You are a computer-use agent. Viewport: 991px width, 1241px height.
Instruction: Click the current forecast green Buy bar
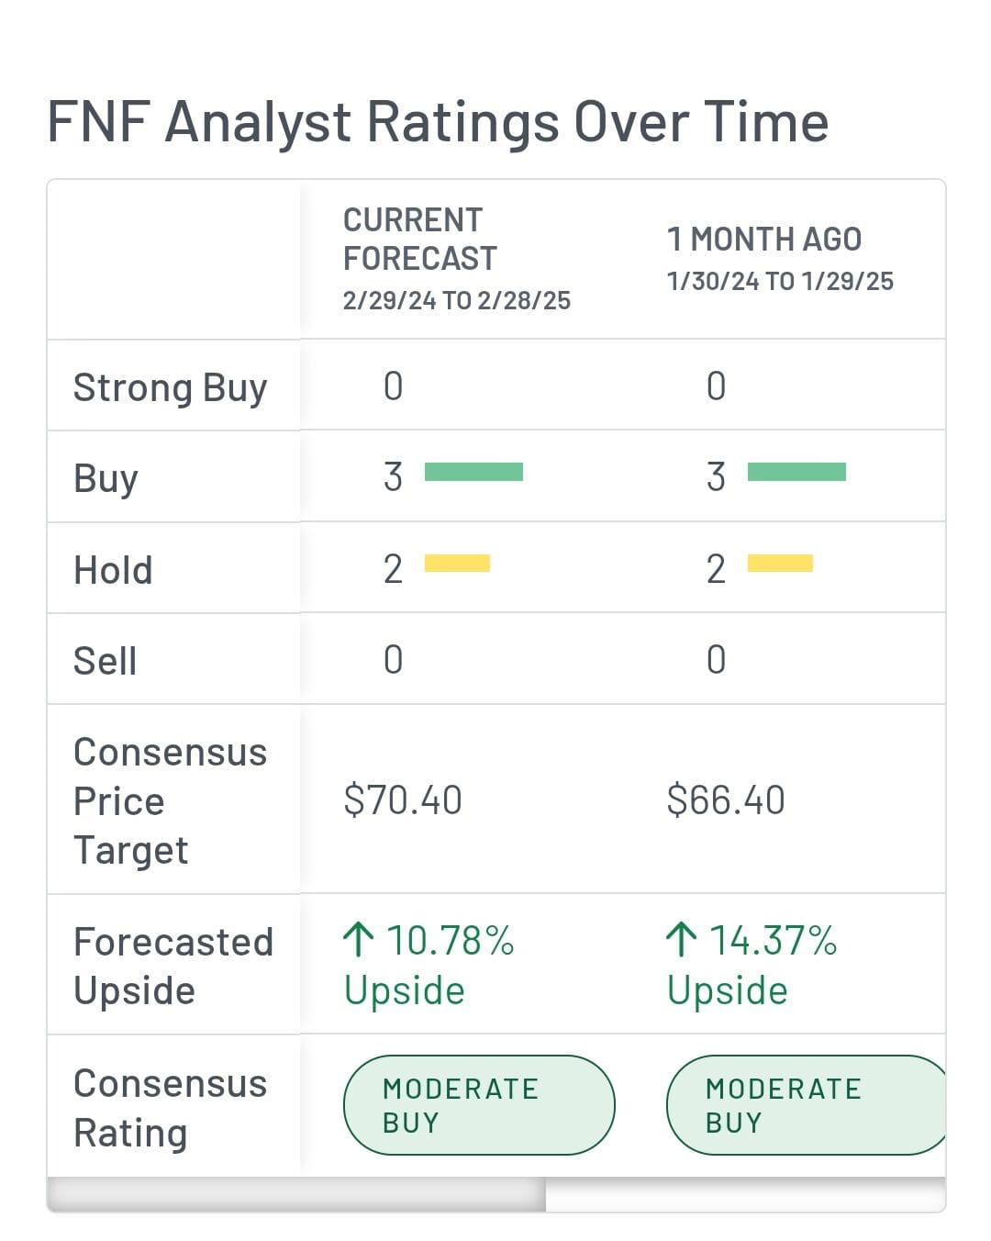pos(473,473)
